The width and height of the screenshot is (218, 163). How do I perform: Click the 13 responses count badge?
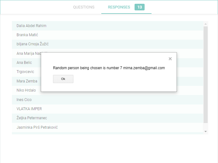(139, 7)
